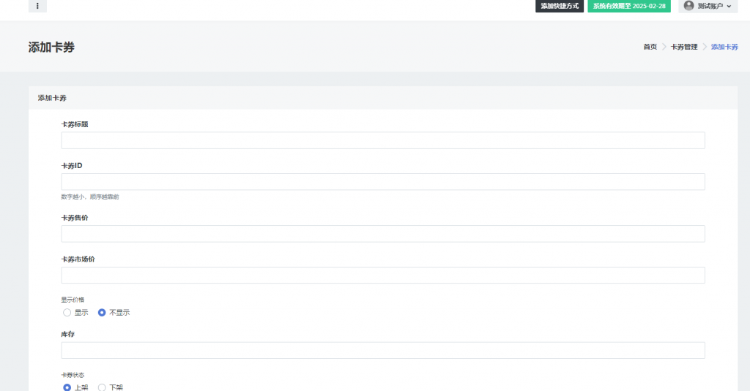This screenshot has width=750, height=391.
Task: Select the 上架 status radio button
Action: [67, 387]
